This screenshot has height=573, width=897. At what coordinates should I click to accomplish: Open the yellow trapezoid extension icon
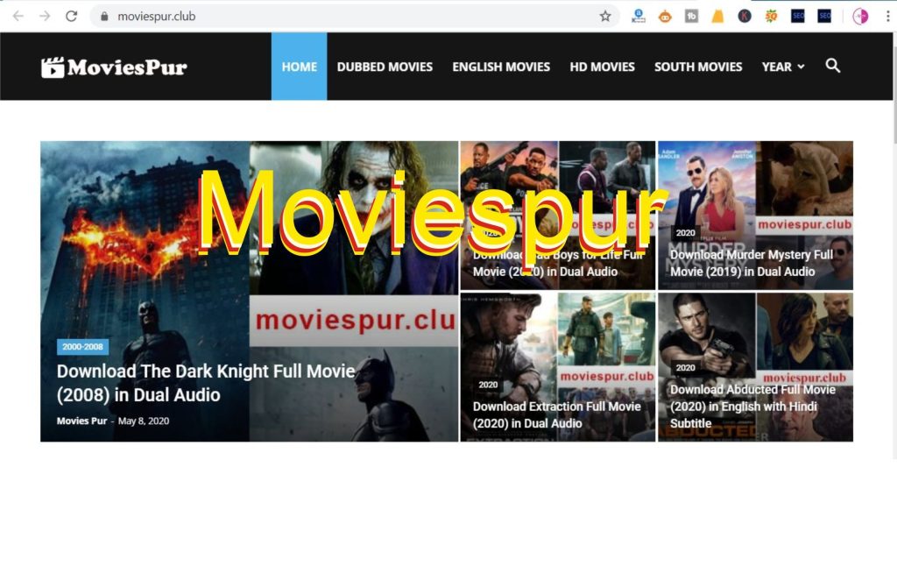coord(717,16)
